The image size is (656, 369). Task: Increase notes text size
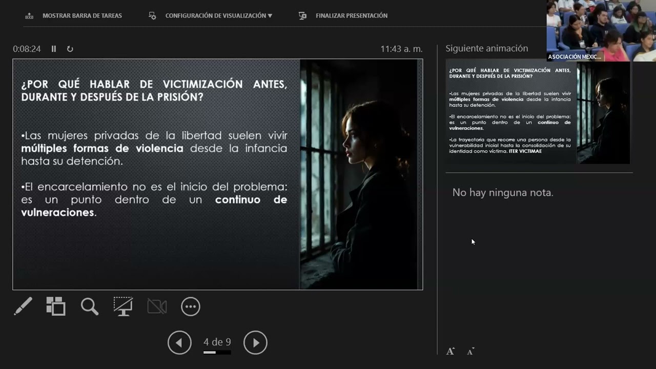pyautogui.click(x=450, y=351)
